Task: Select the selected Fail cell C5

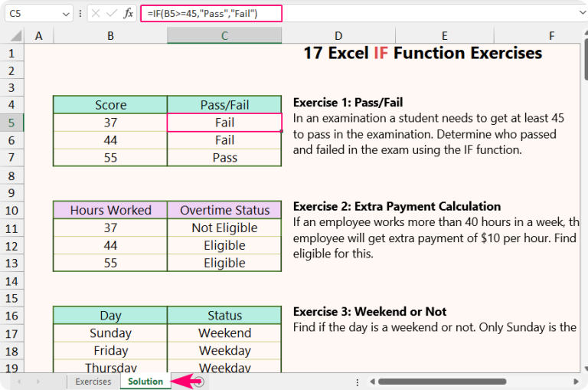Action: (x=224, y=123)
